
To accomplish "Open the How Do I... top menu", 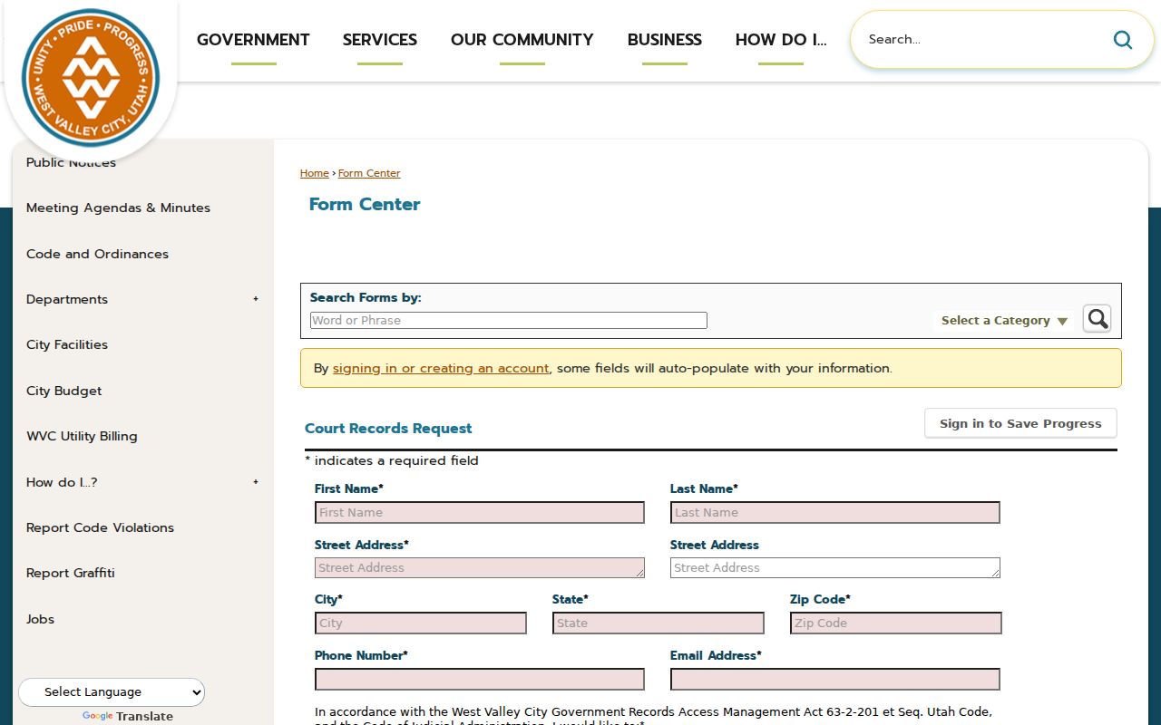I will click(781, 40).
